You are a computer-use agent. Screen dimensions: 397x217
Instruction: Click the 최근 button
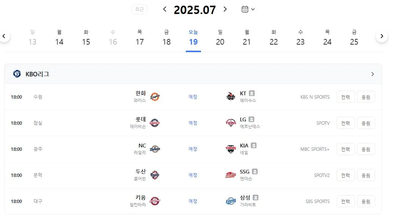click(139, 9)
